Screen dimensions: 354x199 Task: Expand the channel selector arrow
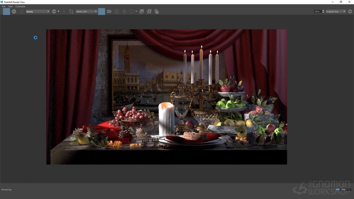(59, 11)
